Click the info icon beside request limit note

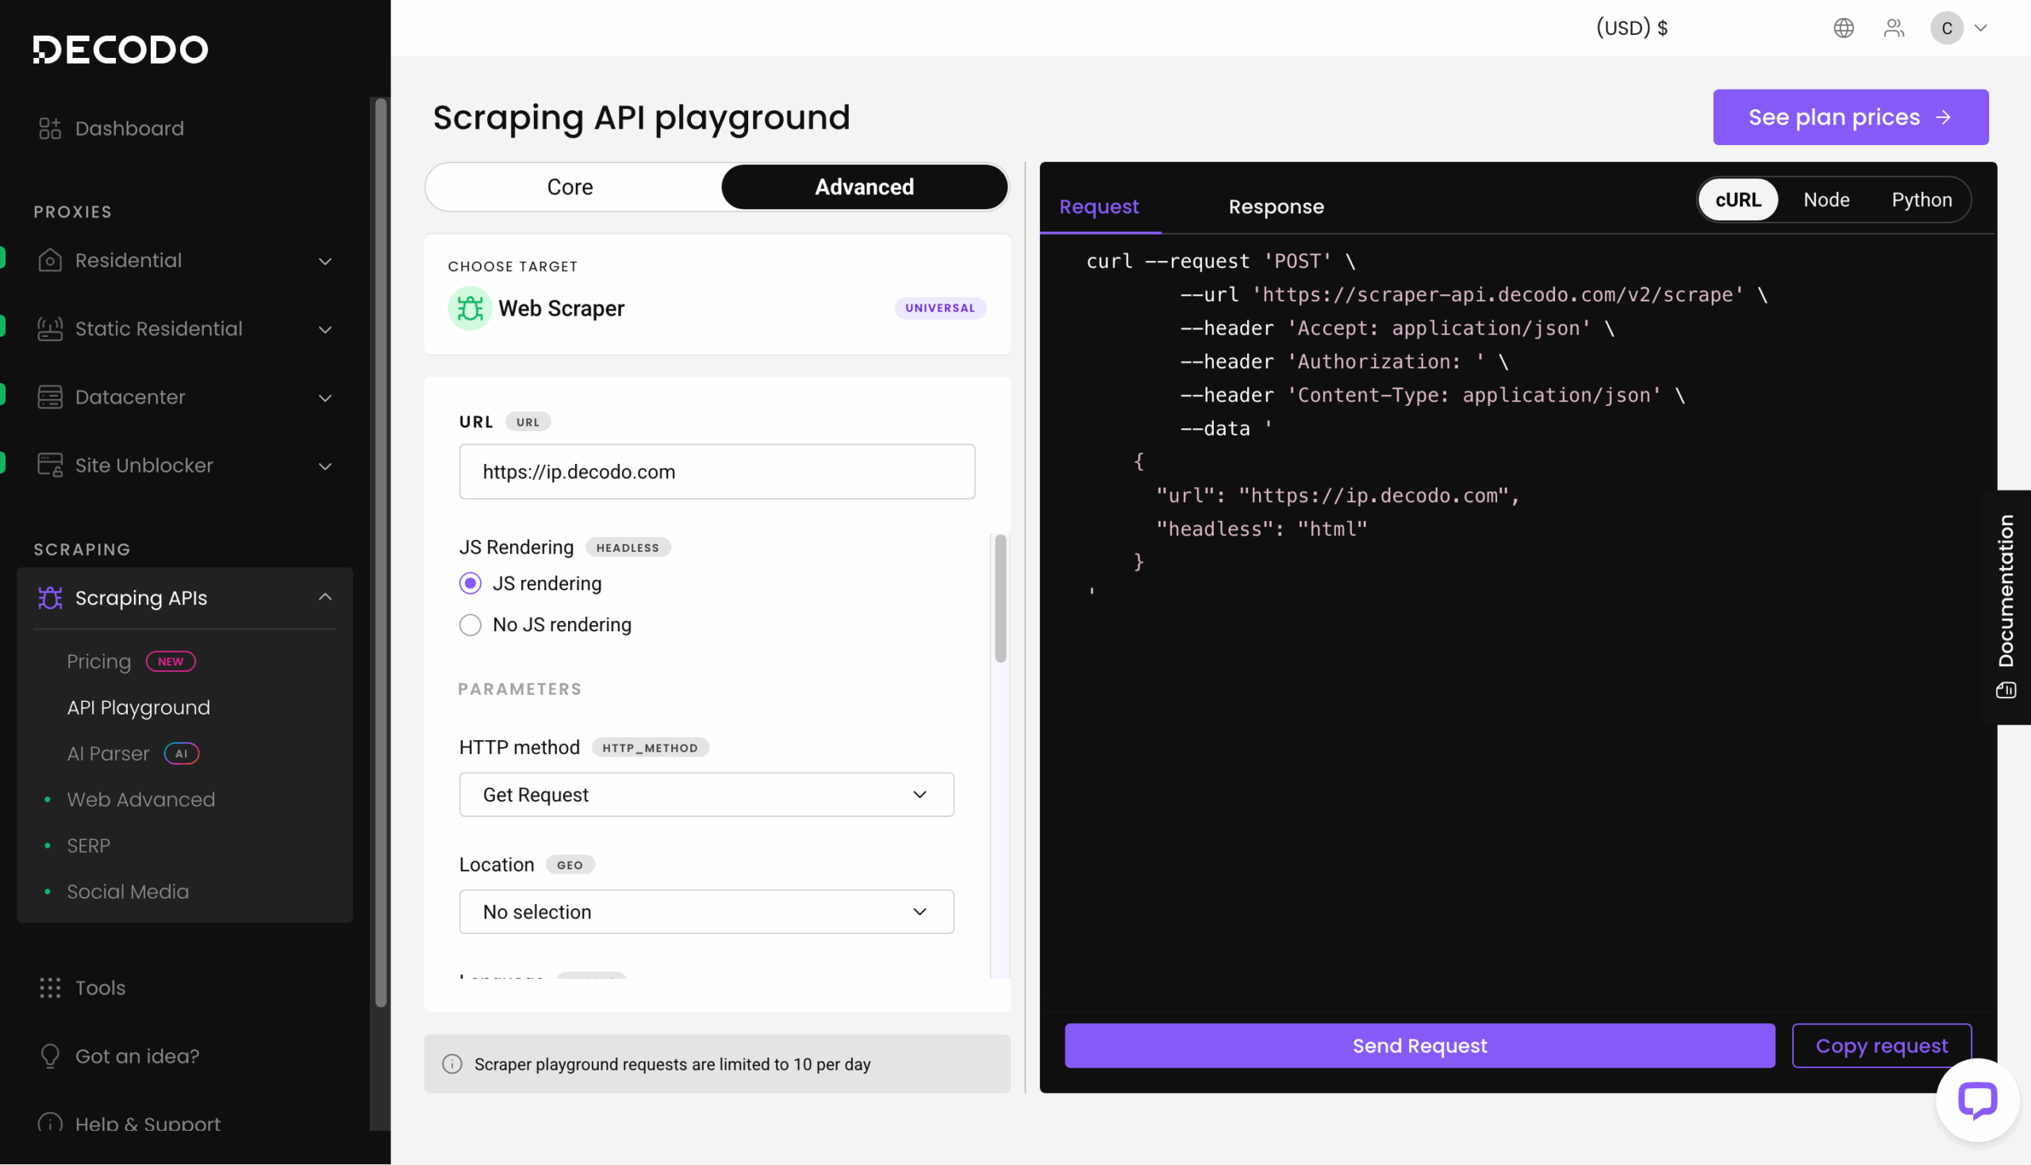coord(452,1064)
